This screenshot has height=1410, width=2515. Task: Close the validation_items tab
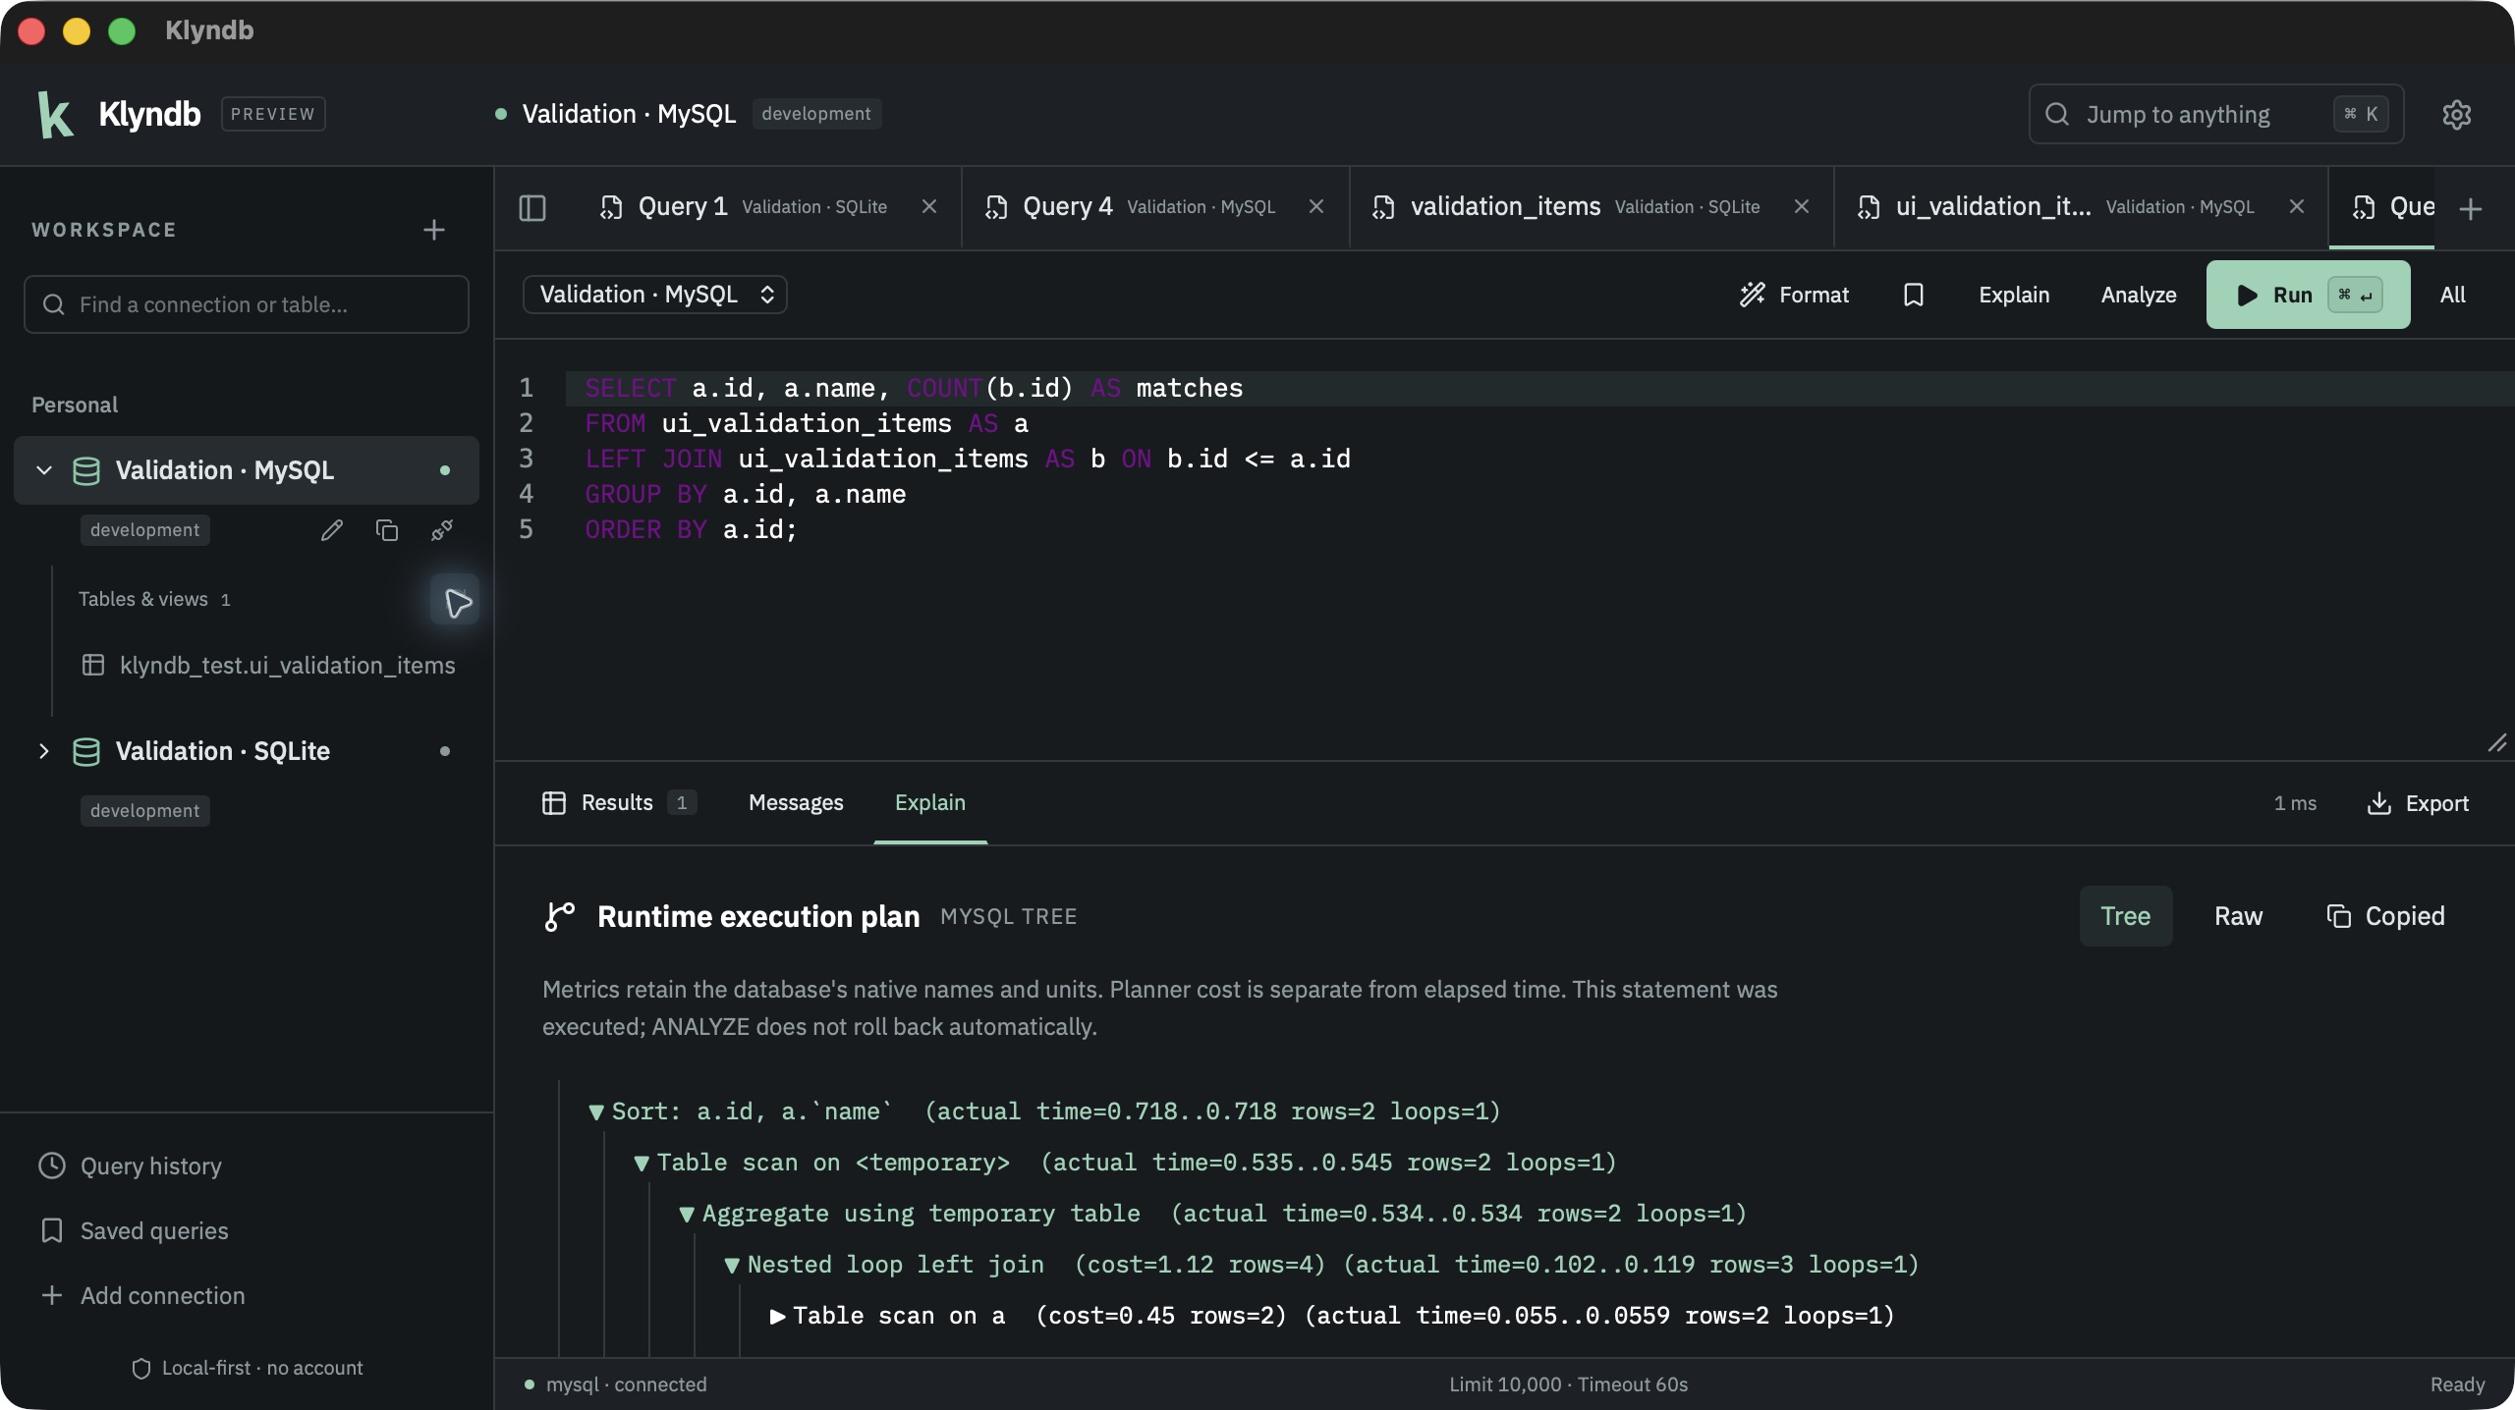(1801, 206)
